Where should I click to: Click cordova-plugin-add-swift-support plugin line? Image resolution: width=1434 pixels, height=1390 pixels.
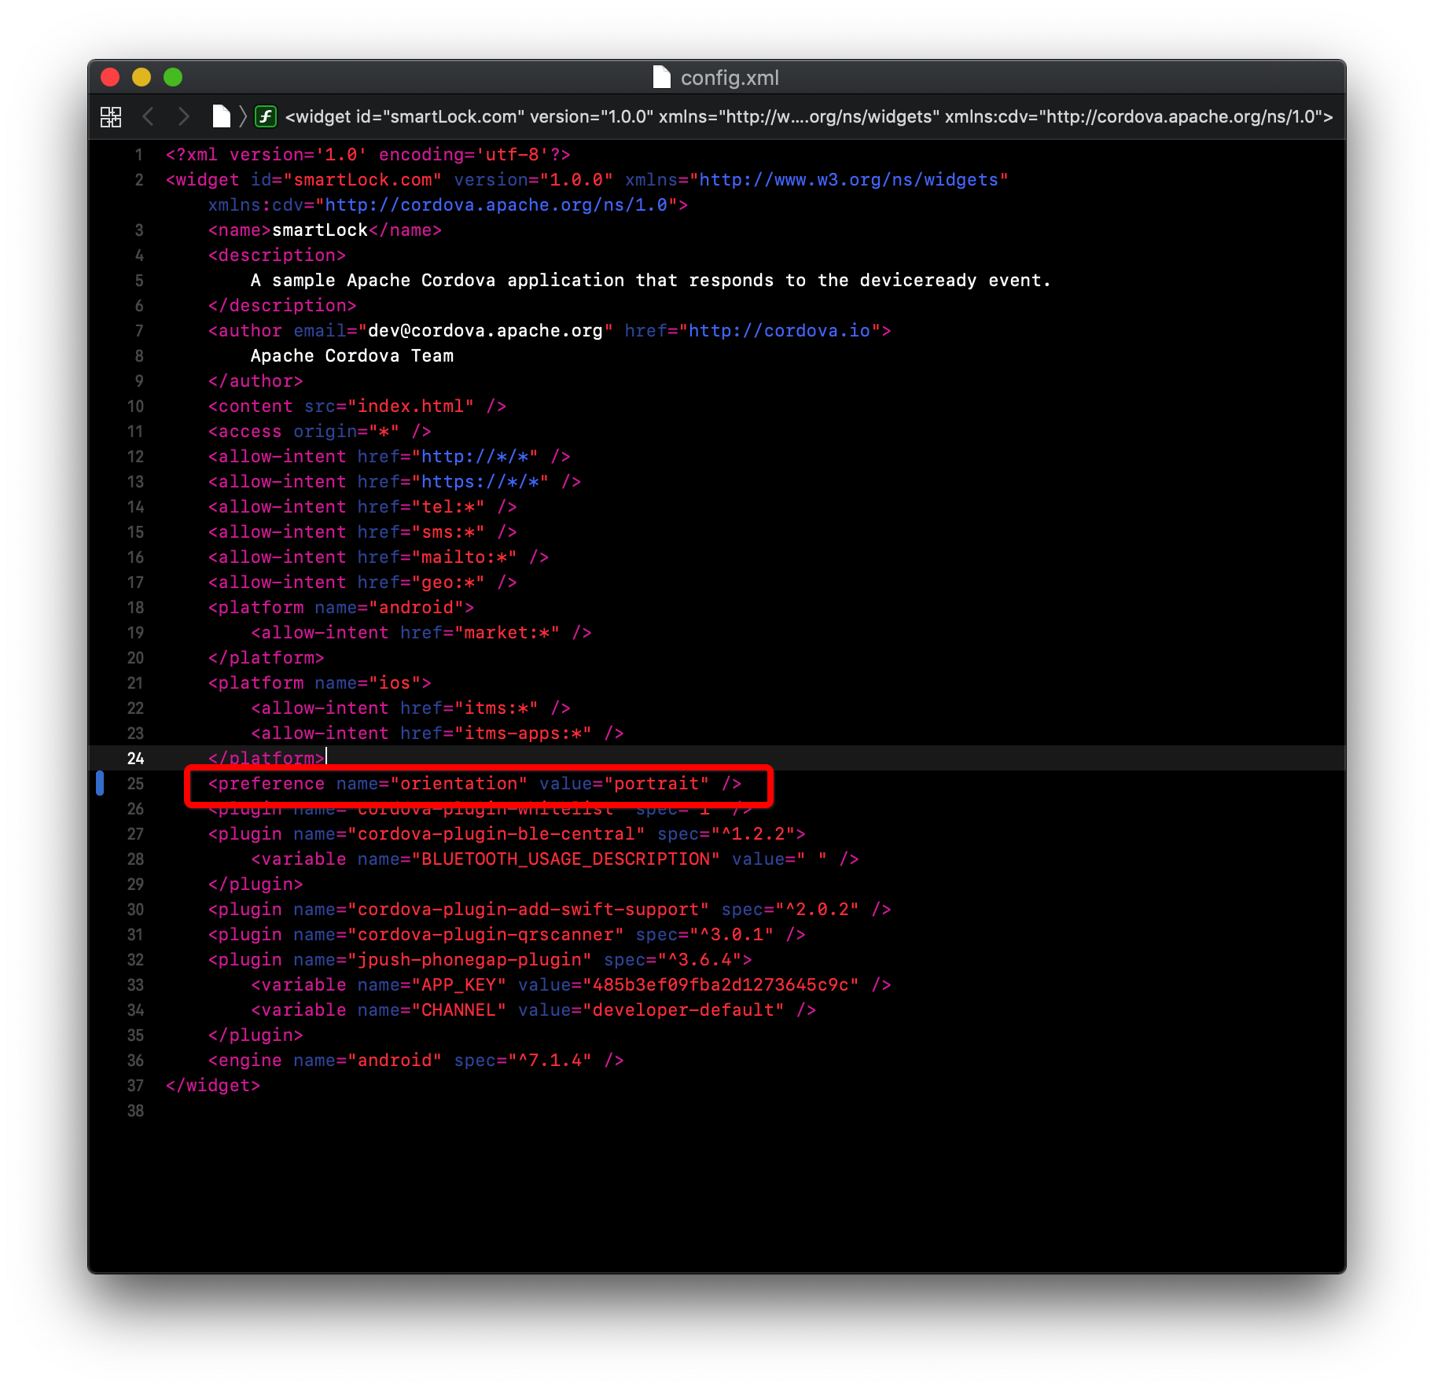coord(550,910)
